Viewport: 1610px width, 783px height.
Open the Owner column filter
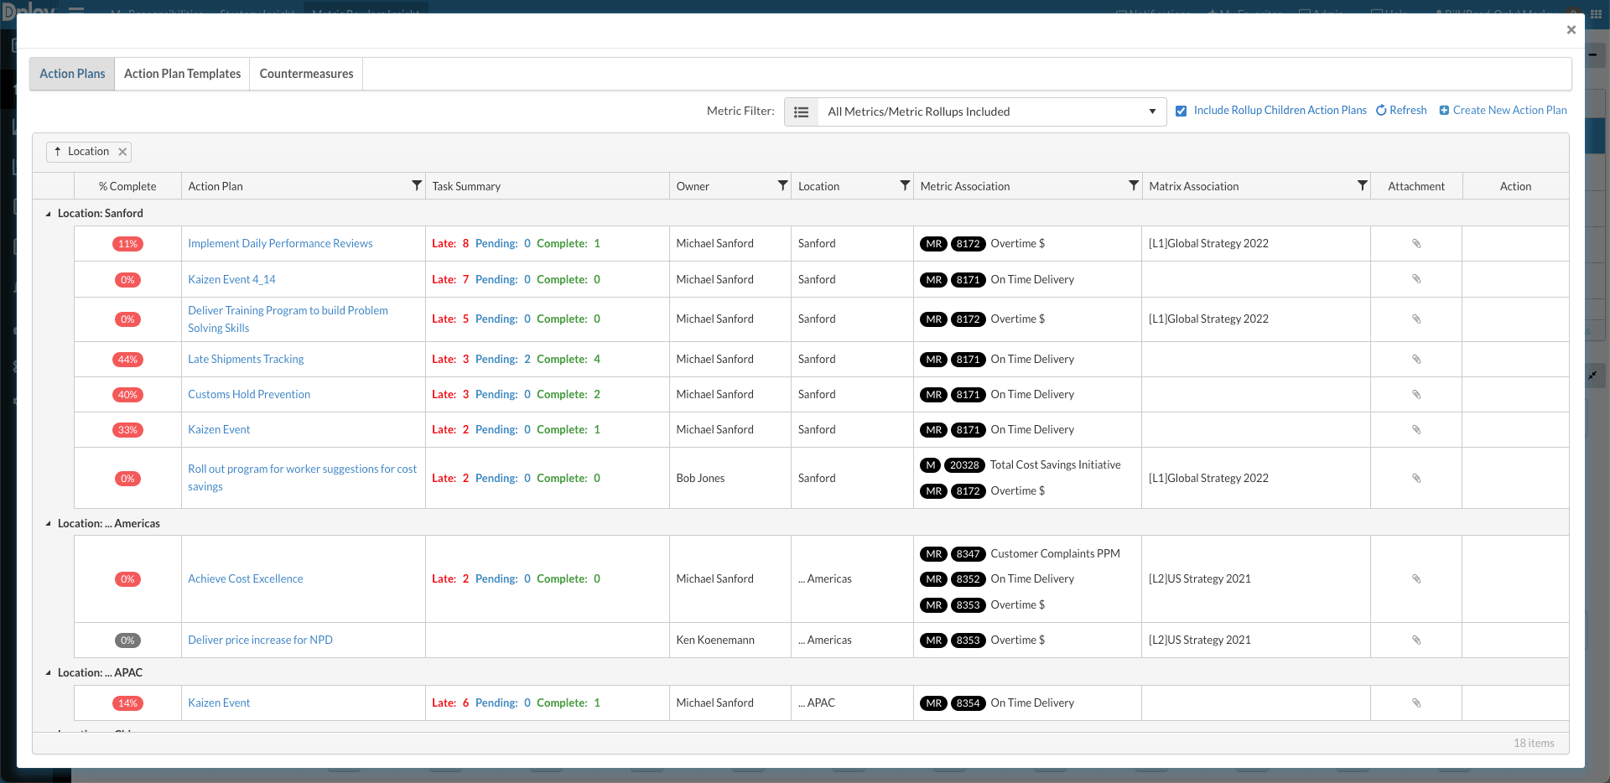[782, 185]
